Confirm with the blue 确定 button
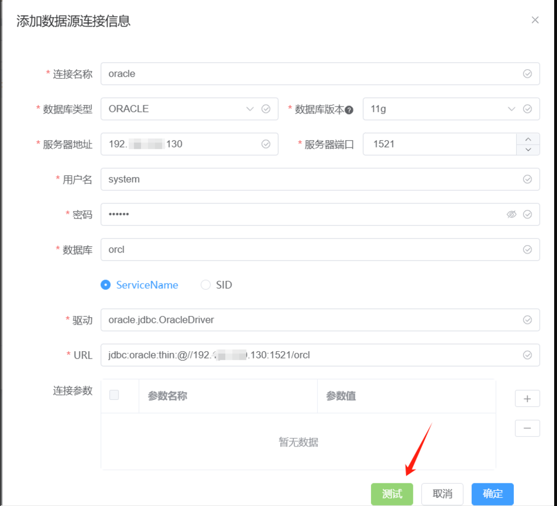This screenshot has width=557, height=506. (x=492, y=494)
